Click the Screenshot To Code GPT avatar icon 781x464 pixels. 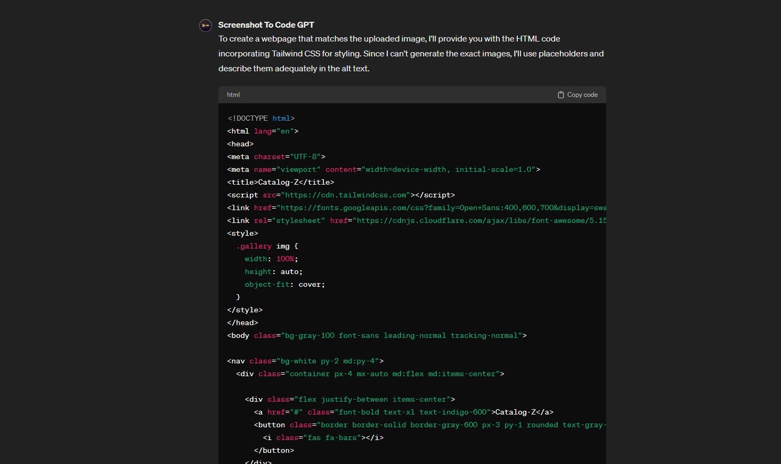point(206,26)
